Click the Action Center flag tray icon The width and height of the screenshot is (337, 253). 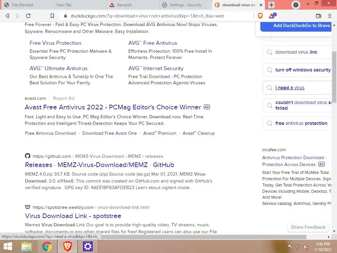click(290, 246)
